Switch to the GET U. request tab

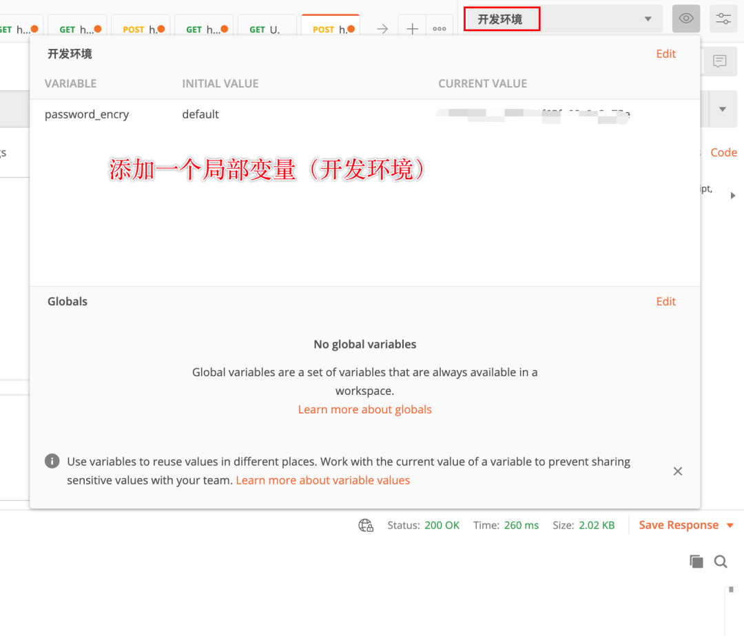[x=267, y=29]
